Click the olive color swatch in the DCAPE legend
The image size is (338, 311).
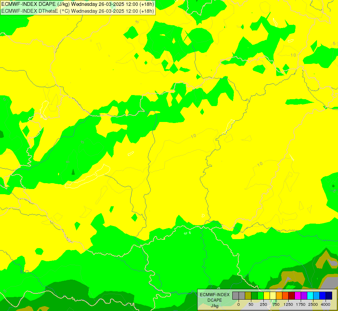point(248,296)
